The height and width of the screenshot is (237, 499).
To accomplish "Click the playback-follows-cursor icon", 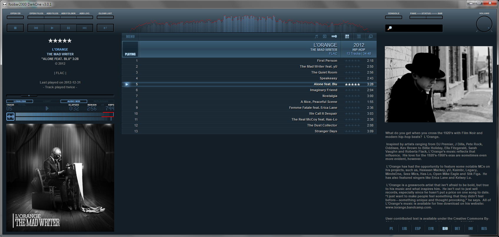I will [x=325, y=36].
